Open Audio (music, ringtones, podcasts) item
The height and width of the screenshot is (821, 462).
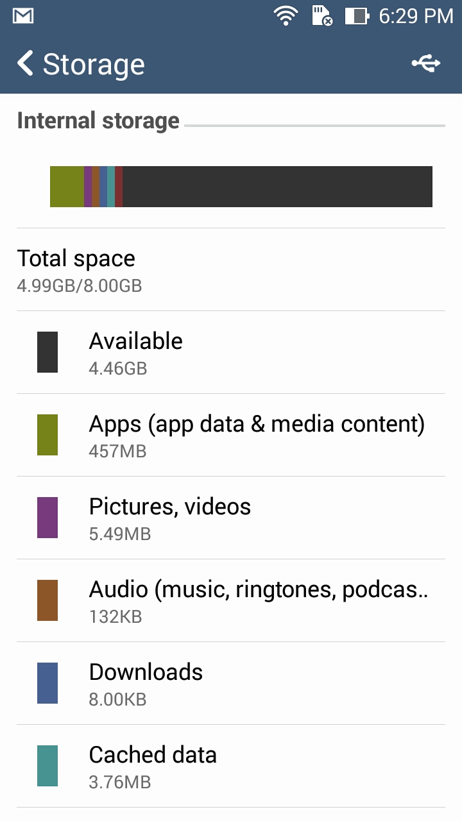click(257, 601)
